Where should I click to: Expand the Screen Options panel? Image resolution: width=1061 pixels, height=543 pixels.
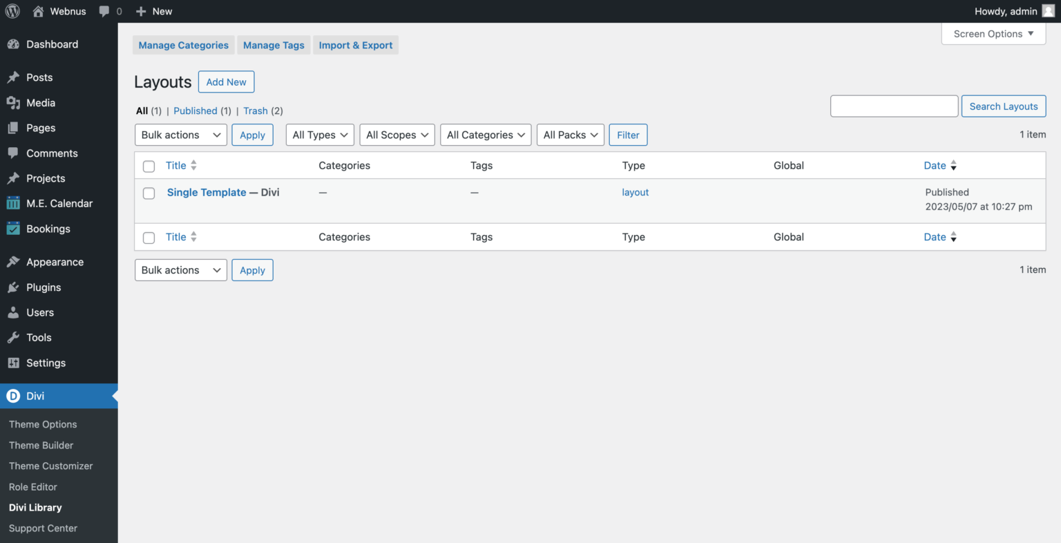[993, 33]
